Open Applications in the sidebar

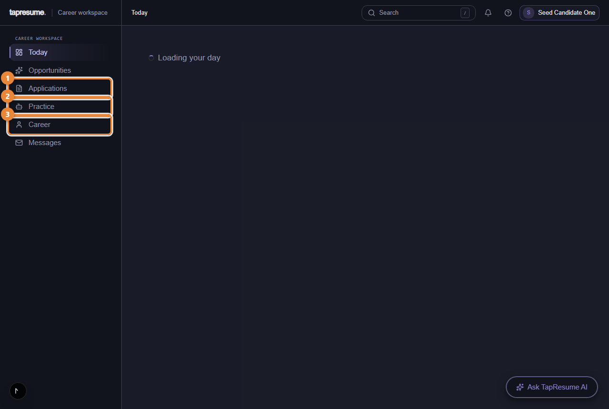[x=60, y=88]
